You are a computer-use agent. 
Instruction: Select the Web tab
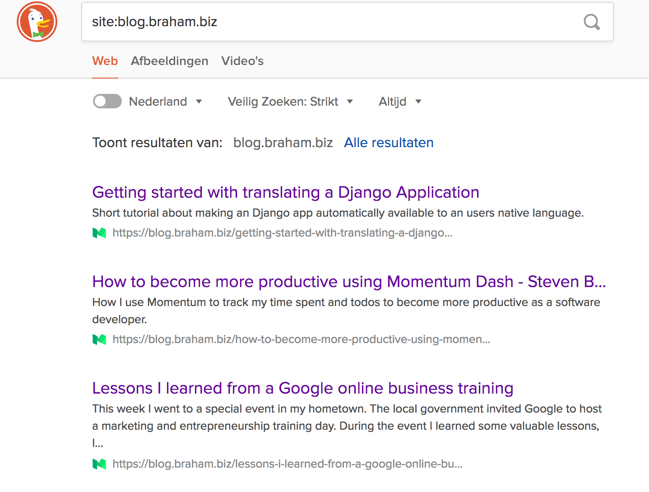pyautogui.click(x=105, y=61)
